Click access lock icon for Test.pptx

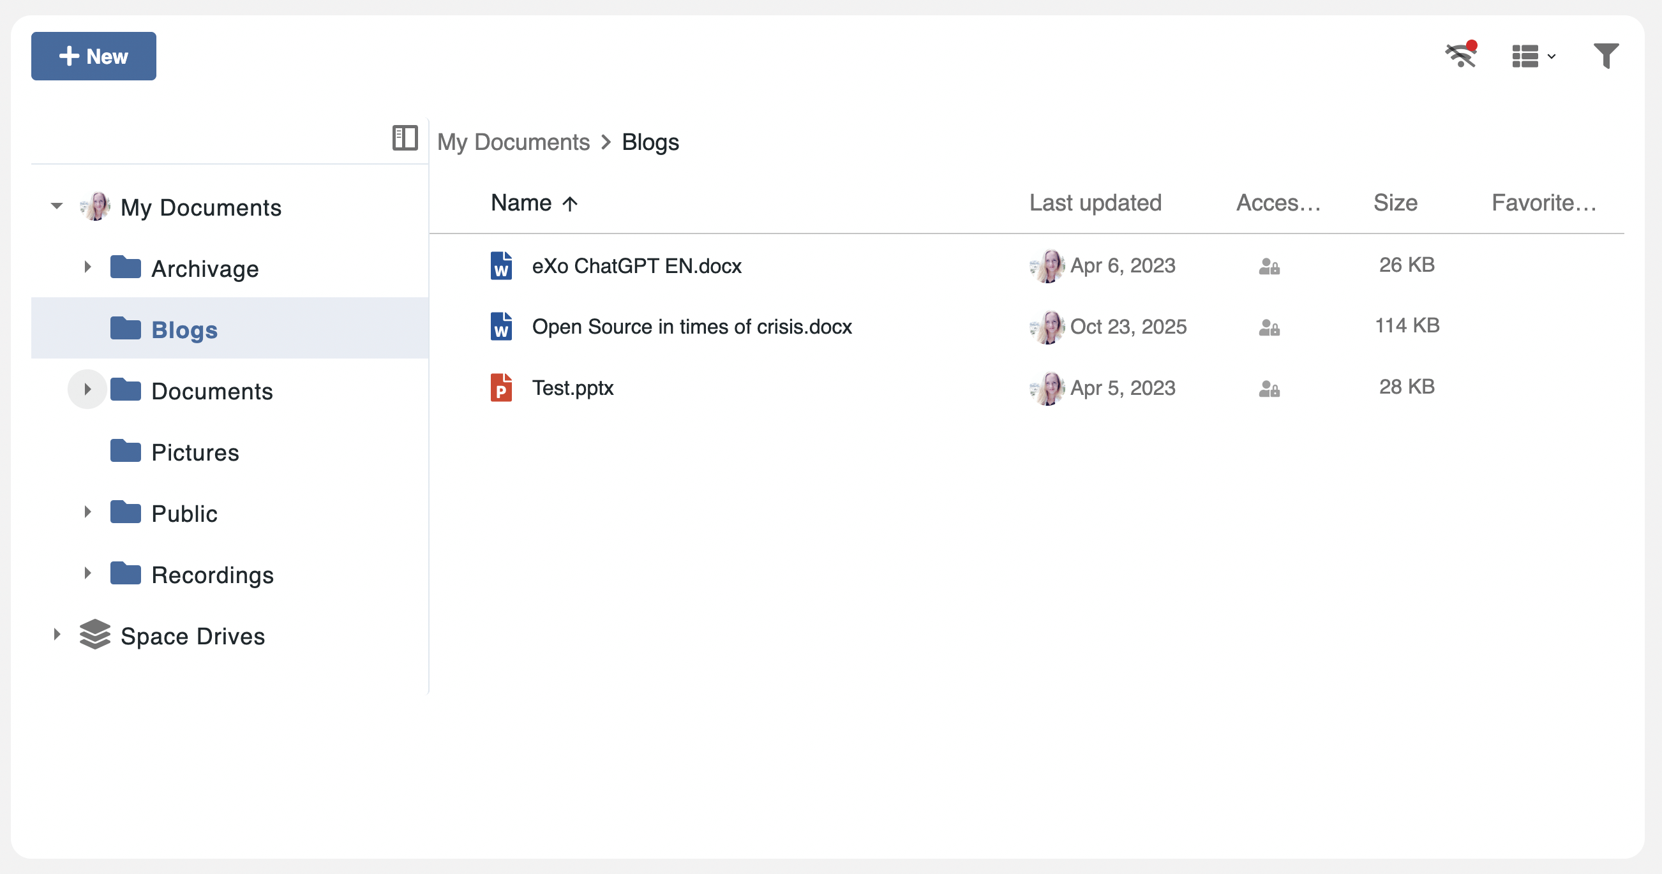(1268, 389)
